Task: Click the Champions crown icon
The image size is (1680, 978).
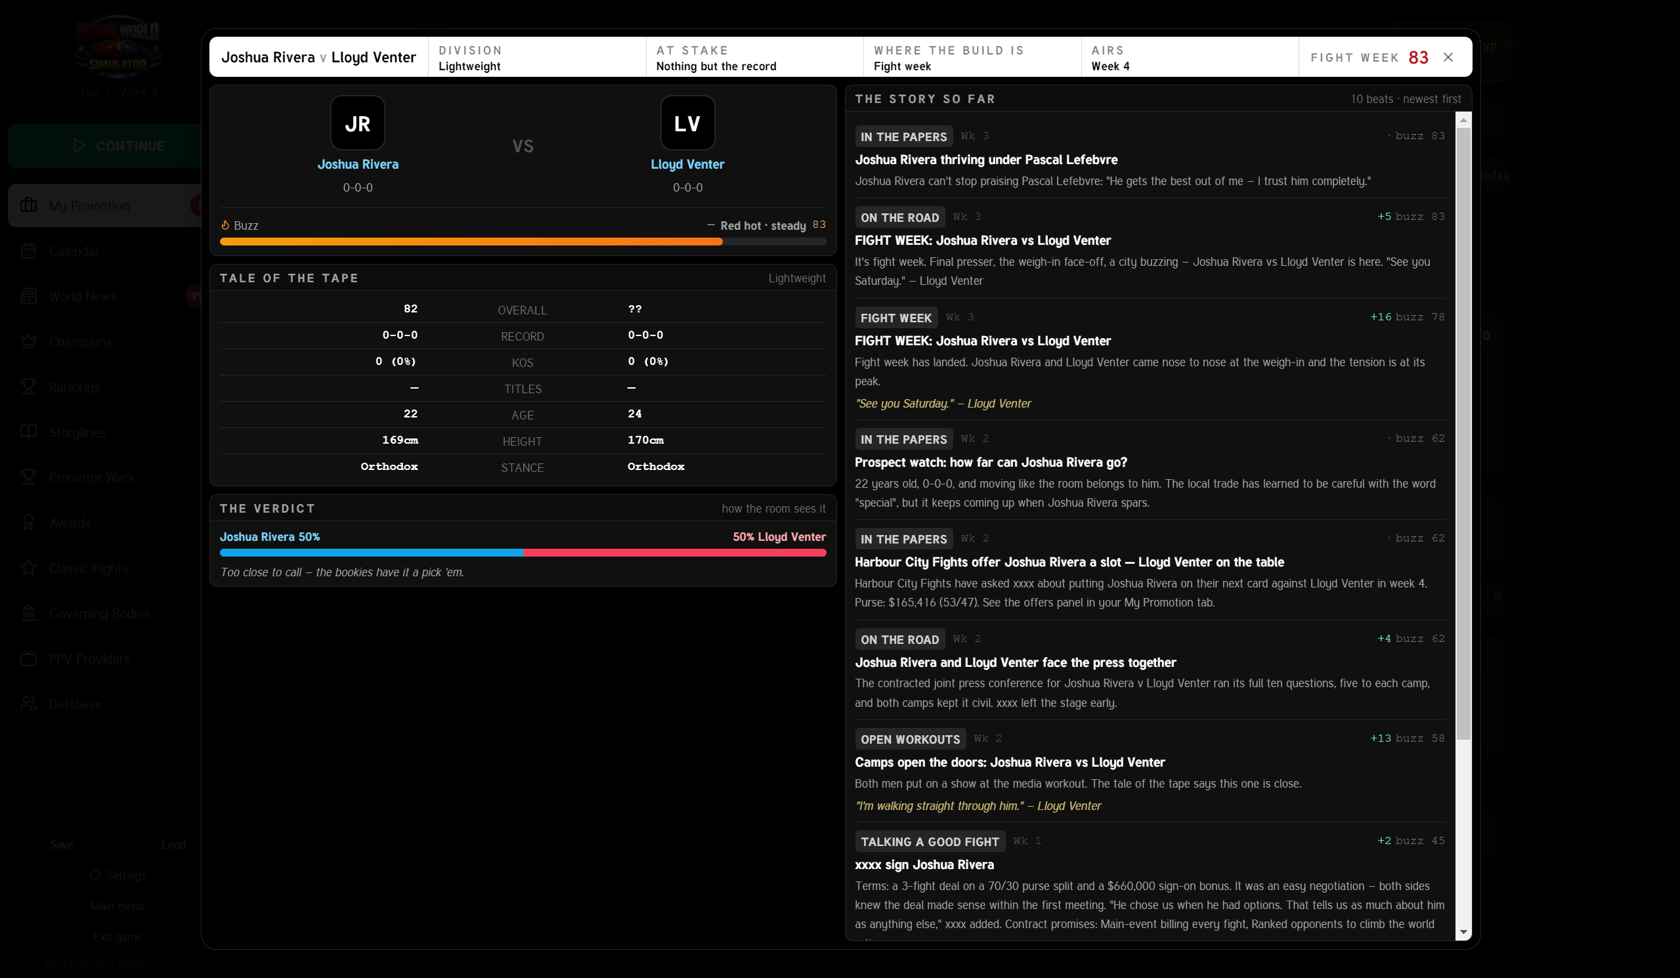Action: 29,341
